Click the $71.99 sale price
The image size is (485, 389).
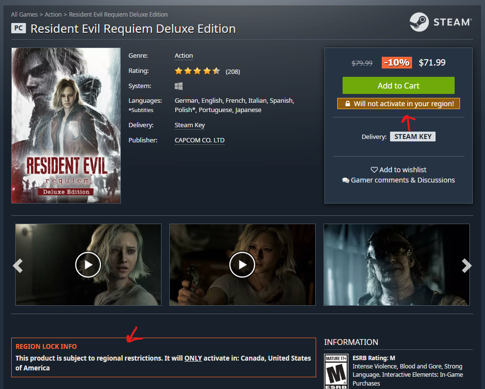(432, 63)
